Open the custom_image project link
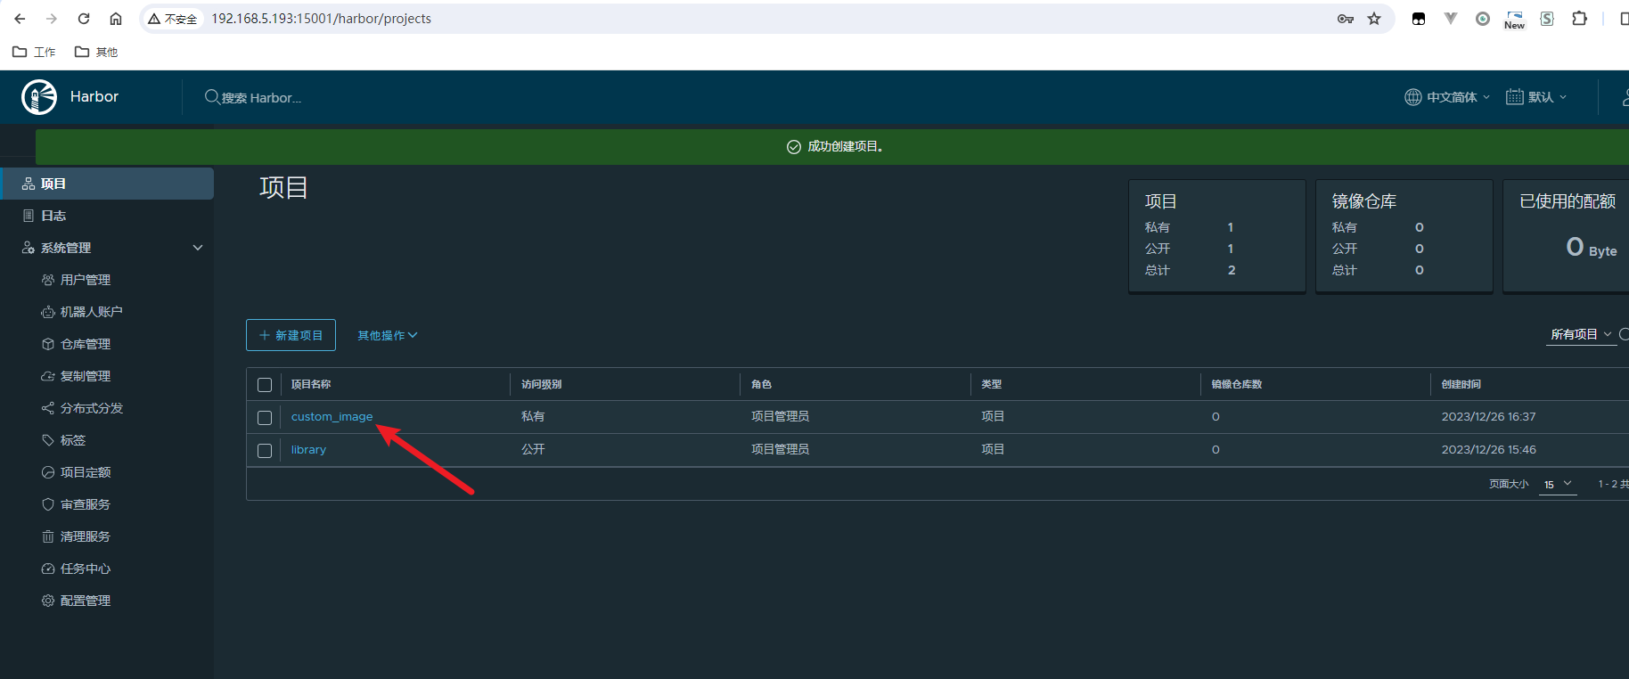1629x679 pixels. click(332, 416)
